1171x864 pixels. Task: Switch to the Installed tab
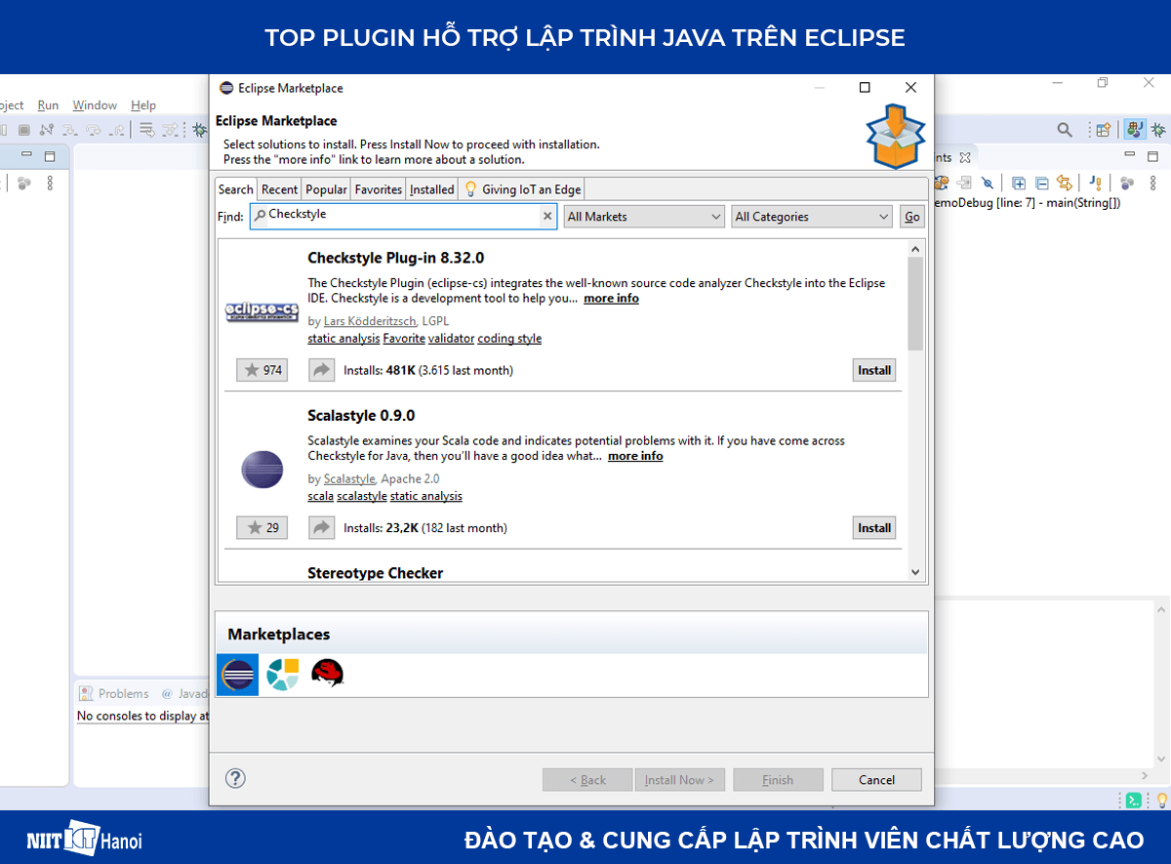pos(431,188)
